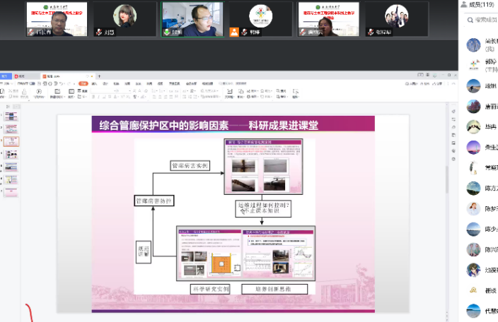Click the outline view icon above slide thumbnails
Image resolution: width=498 pixels, height=322 pixels.
pyautogui.click(x=8, y=107)
